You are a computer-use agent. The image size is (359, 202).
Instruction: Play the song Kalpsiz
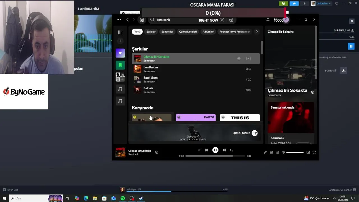click(x=196, y=90)
